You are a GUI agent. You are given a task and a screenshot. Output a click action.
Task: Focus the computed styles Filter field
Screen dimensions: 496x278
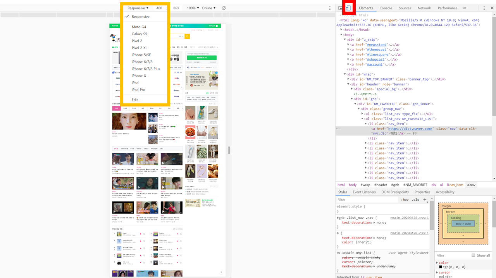pyautogui.click(x=452, y=256)
